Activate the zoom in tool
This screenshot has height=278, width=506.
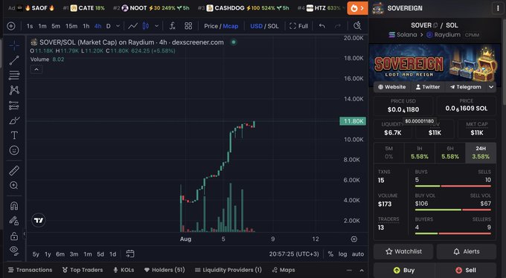coord(14,185)
